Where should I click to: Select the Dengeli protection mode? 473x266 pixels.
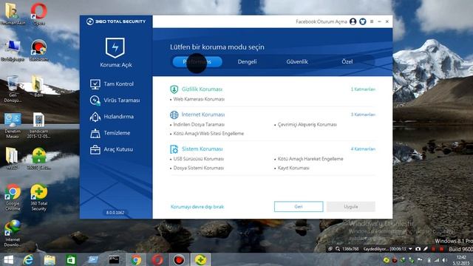pyautogui.click(x=247, y=62)
